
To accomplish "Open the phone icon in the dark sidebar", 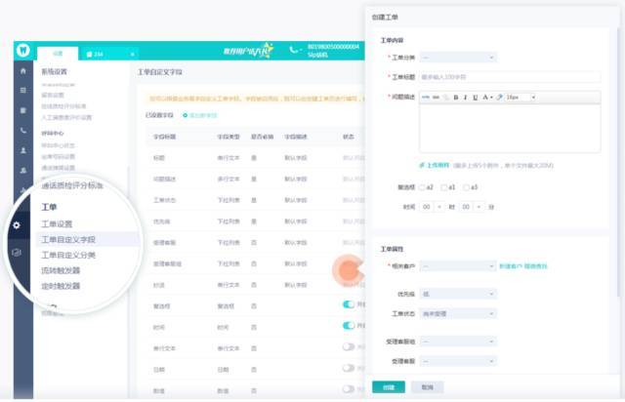I will tap(23, 131).
